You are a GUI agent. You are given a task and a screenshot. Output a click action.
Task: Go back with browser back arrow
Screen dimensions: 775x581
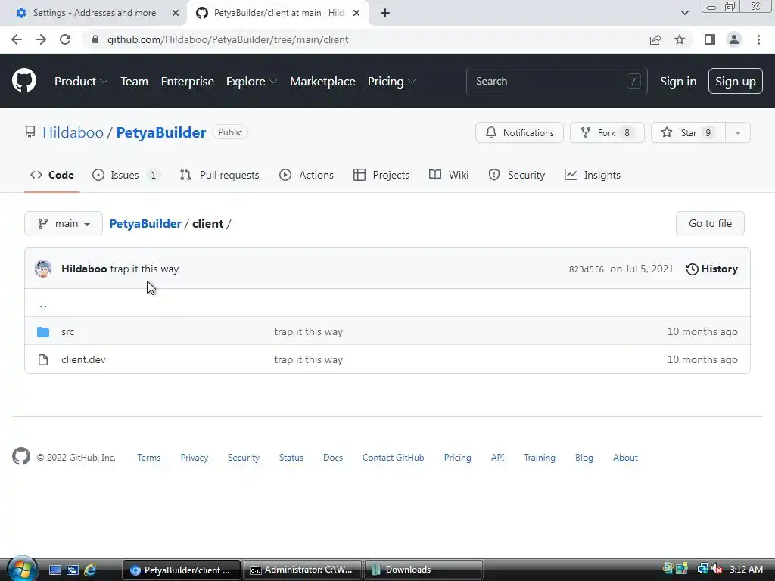tap(17, 39)
